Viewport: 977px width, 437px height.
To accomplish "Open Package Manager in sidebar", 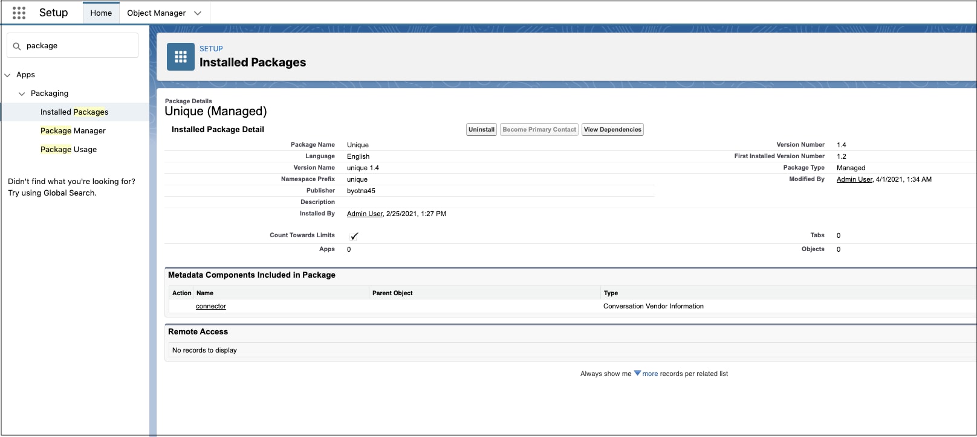I will 73,131.
